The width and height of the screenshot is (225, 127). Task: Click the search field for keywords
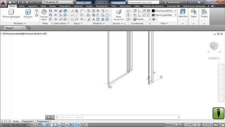click(x=143, y=2)
